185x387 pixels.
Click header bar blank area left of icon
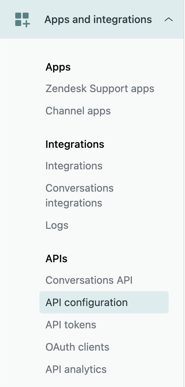click(x=7, y=19)
